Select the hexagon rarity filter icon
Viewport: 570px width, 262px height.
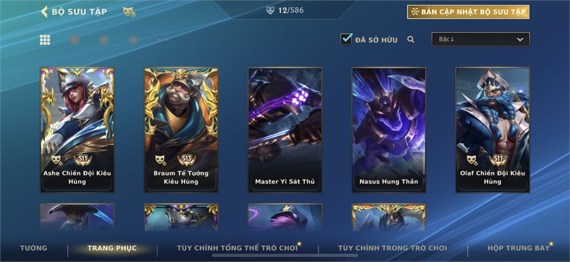tap(75, 40)
